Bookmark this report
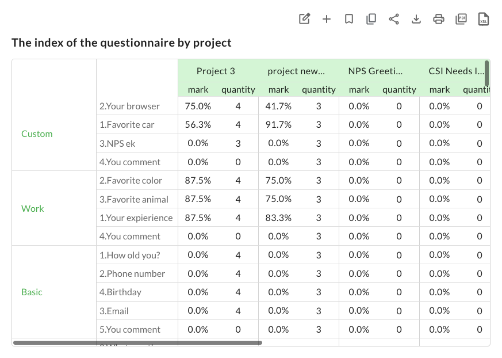Viewport: 502px width, 358px height. (349, 19)
